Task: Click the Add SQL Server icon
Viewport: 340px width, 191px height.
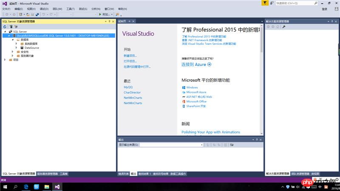Action: click(x=11, y=27)
